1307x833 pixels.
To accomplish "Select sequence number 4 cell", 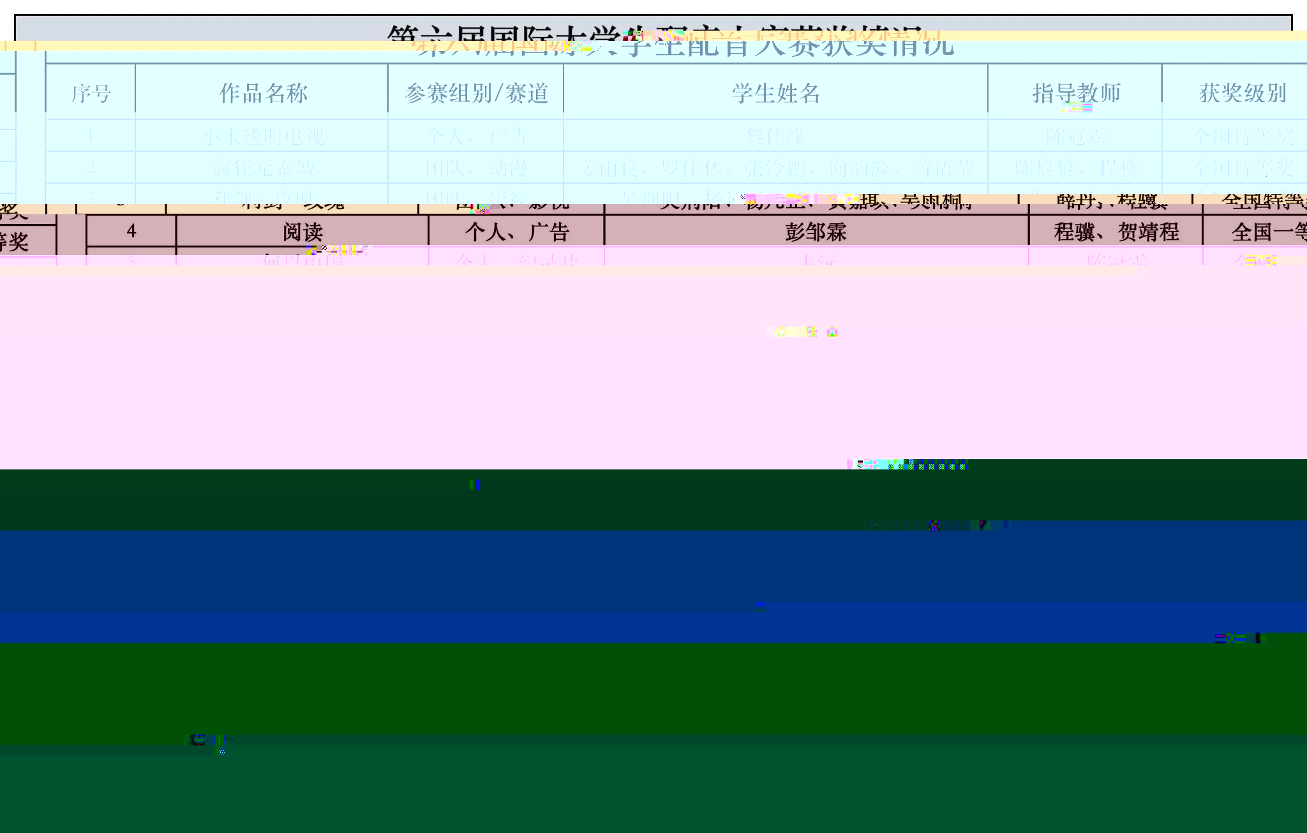I will pyautogui.click(x=131, y=231).
